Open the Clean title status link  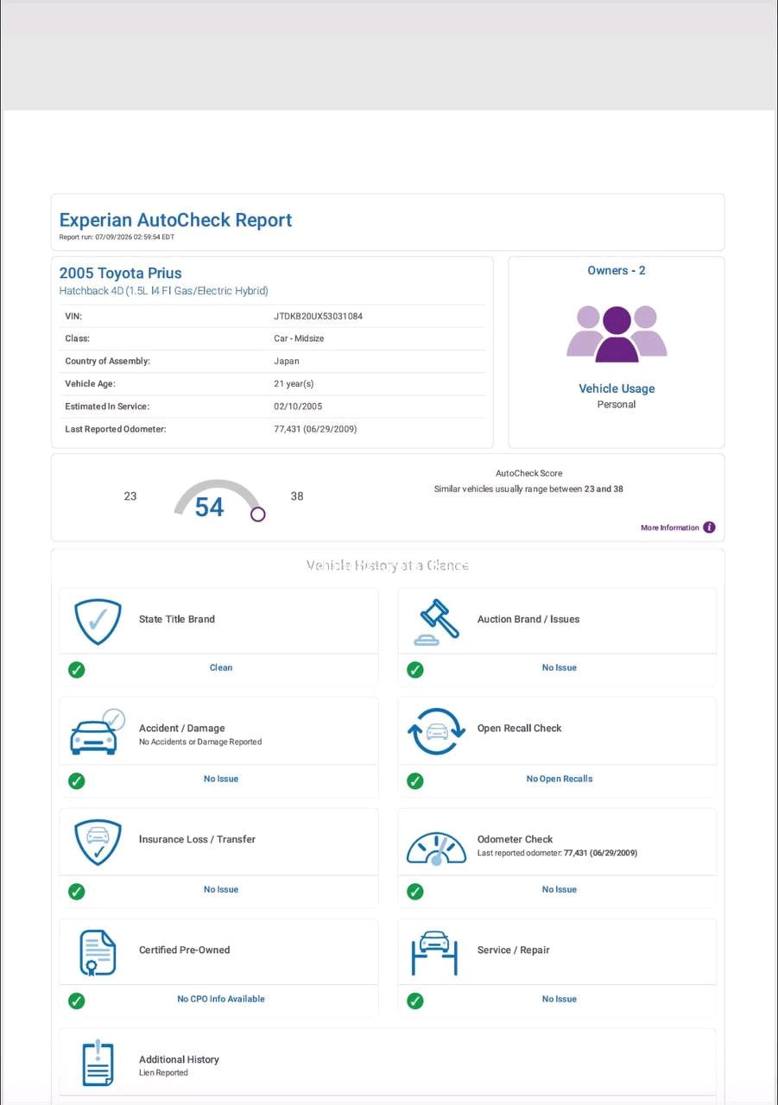(x=221, y=667)
